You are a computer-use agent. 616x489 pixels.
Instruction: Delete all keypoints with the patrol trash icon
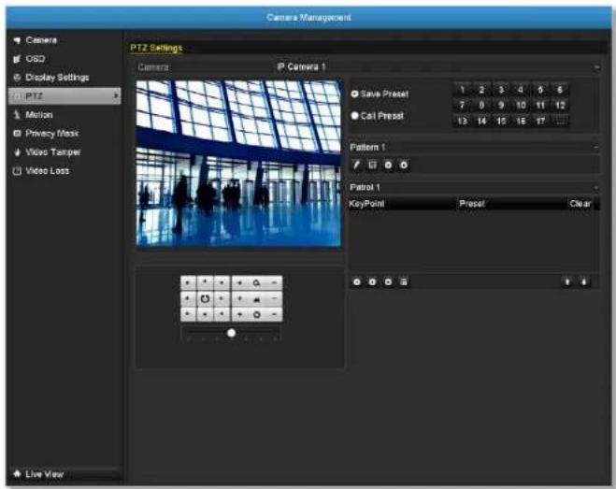tap(404, 281)
